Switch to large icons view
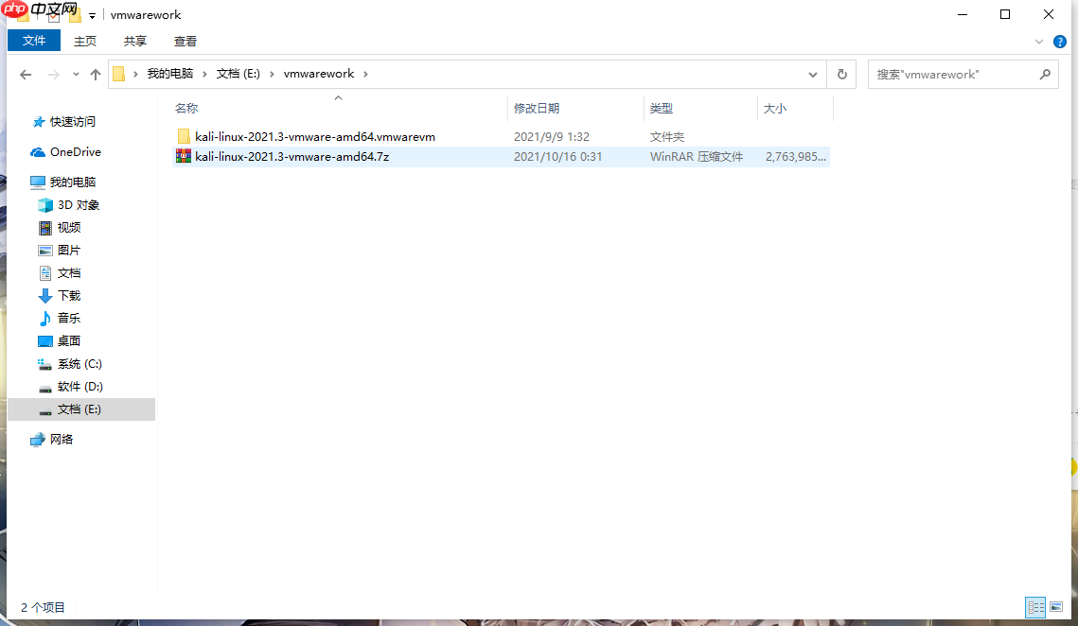1078x626 pixels. tap(1056, 606)
